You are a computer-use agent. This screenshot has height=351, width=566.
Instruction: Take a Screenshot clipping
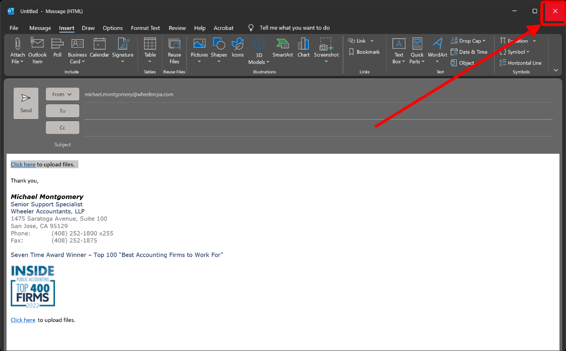coord(326,50)
